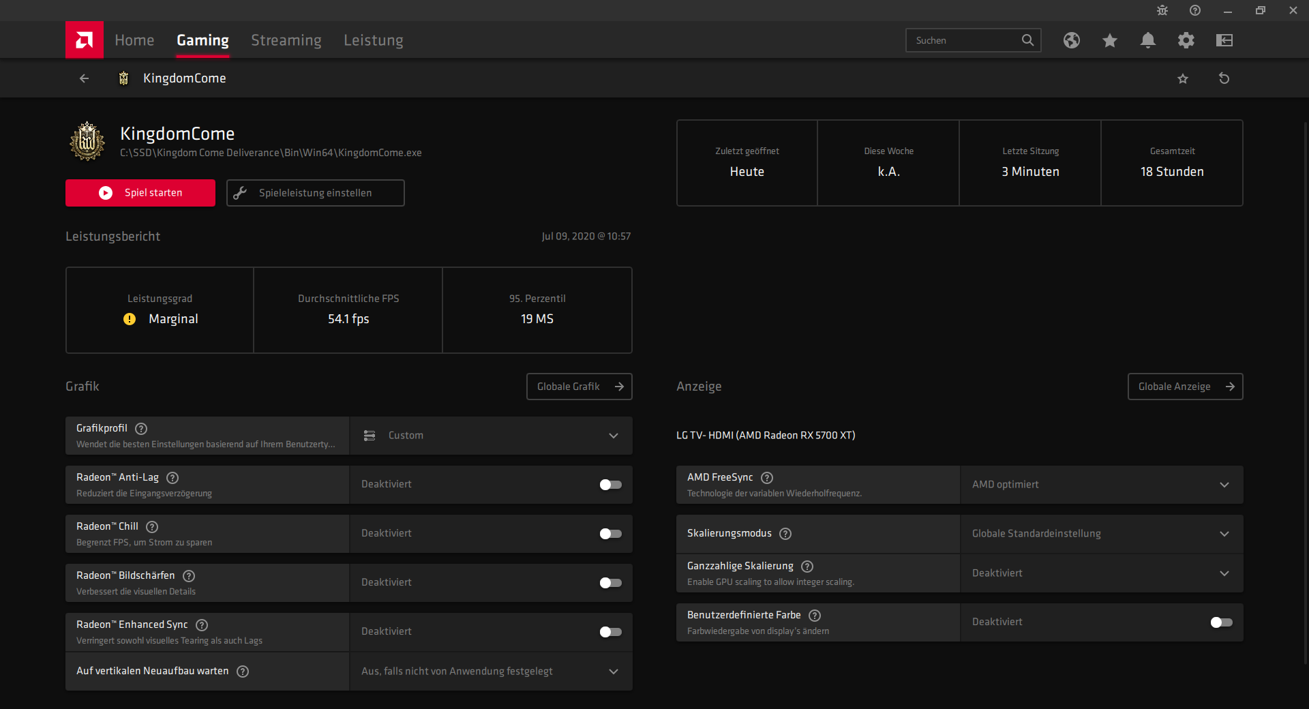Viewport: 1309px width, 709px height.
Task: Reset KingdomCome profile with the undo icon
Action: pos(1224,78)
